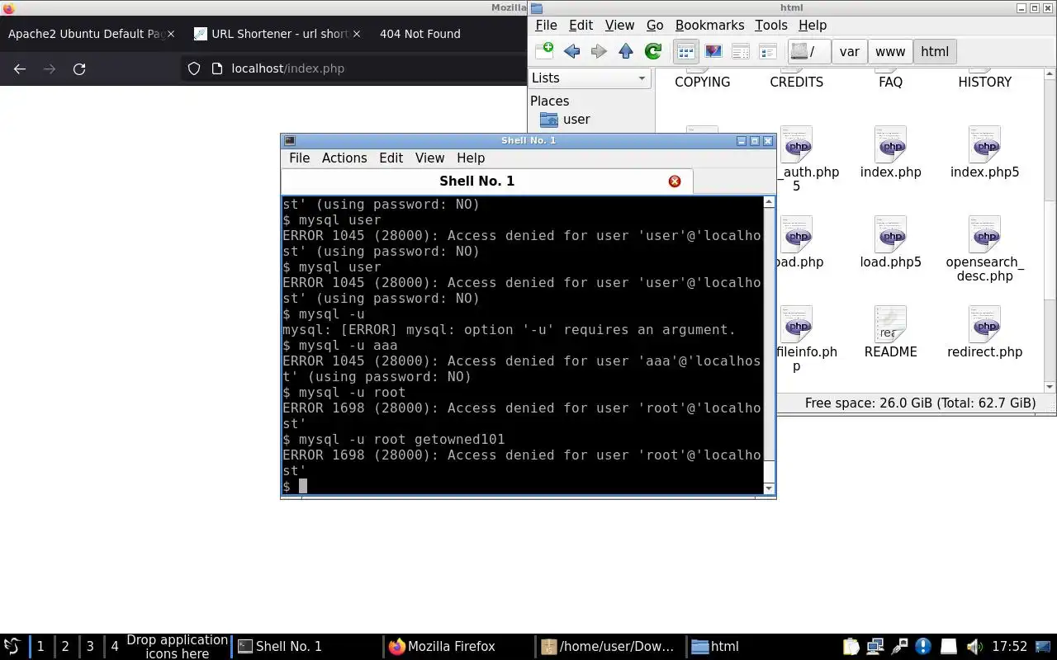Image resolution: width=1057 pixels, height=660 pixels.
Task: Switch file manager to thumbnail view
Action: tap(713, 51)
